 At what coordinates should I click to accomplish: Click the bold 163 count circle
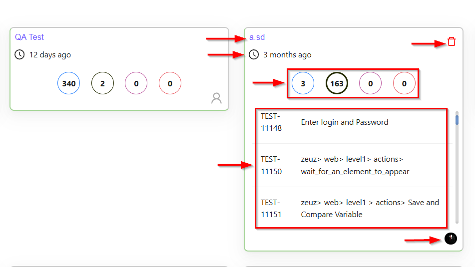(x=337, y=83)
